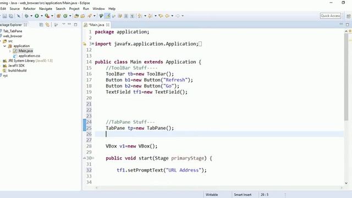Click Package Explorer focus task icon
This screenshot has height=198, width=352.
click(56, 25)
